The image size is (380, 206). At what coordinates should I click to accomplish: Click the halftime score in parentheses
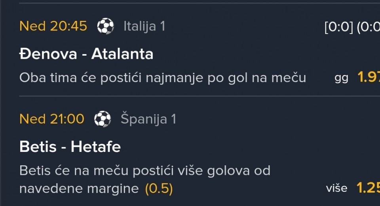coord(368,28)
